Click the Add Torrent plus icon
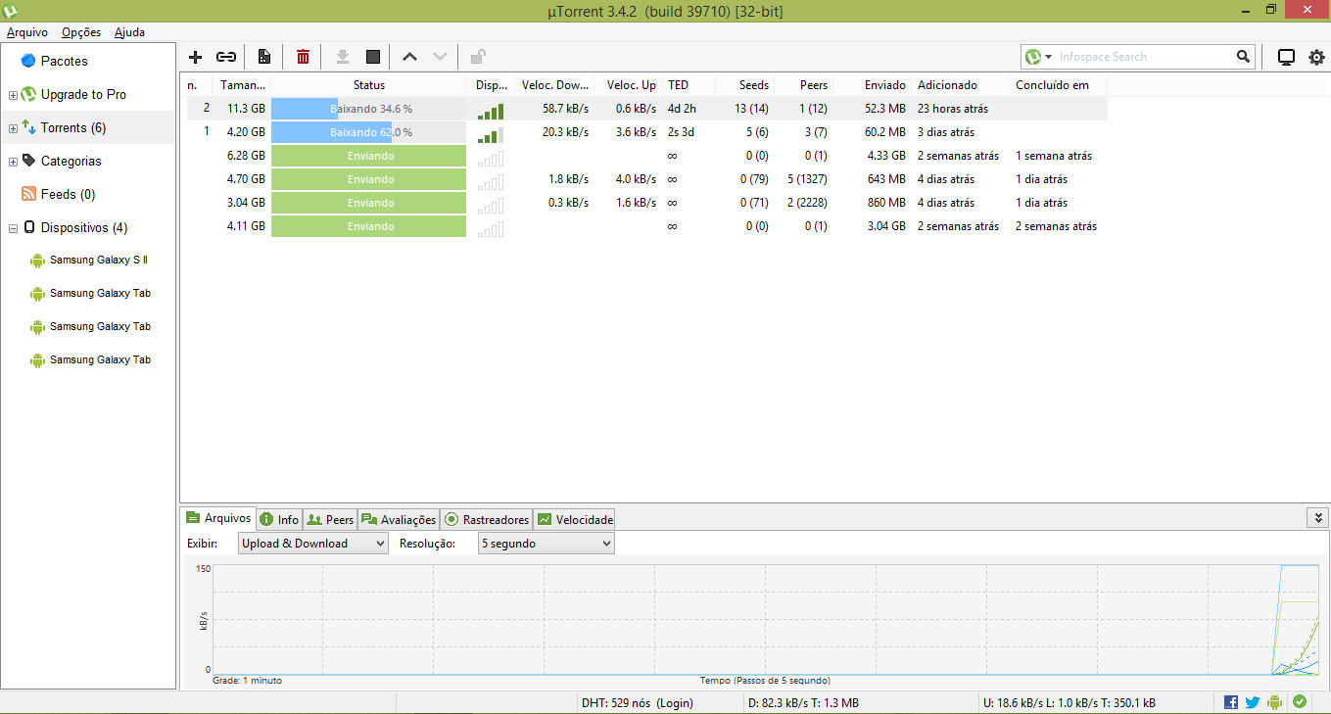 click(195, 57)
